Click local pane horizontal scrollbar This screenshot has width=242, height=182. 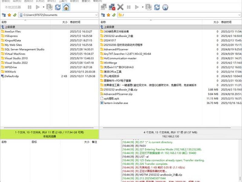click(x=49, y=128)
